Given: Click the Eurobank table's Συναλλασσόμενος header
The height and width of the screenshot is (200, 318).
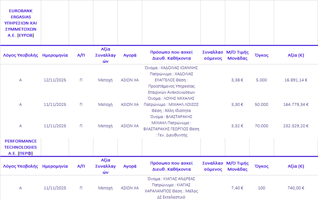Looking at the screenshot, I should pyautogui.click(x=213, y=55).
